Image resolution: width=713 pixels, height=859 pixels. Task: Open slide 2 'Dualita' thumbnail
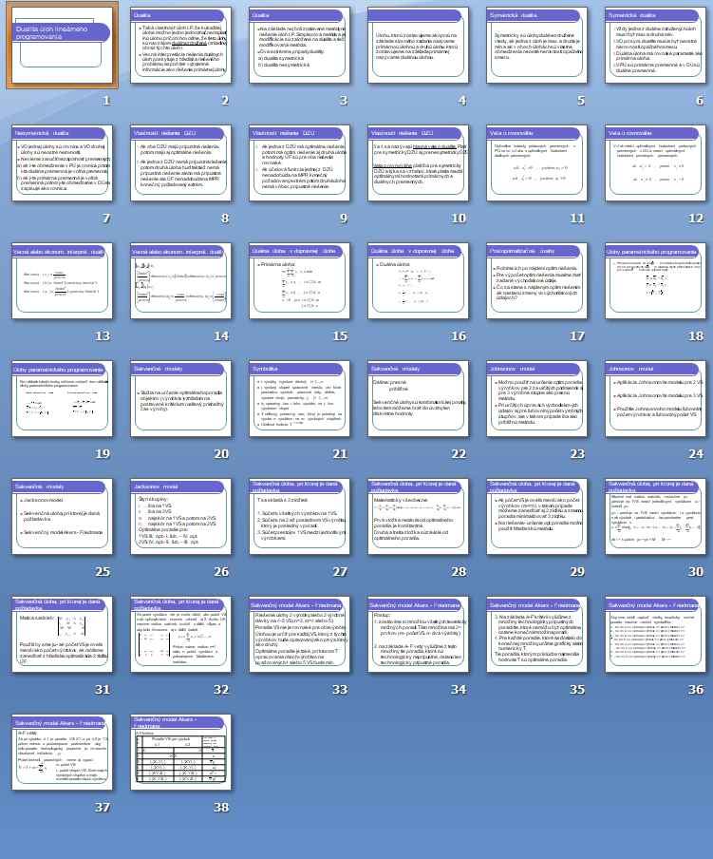(179, 46)
